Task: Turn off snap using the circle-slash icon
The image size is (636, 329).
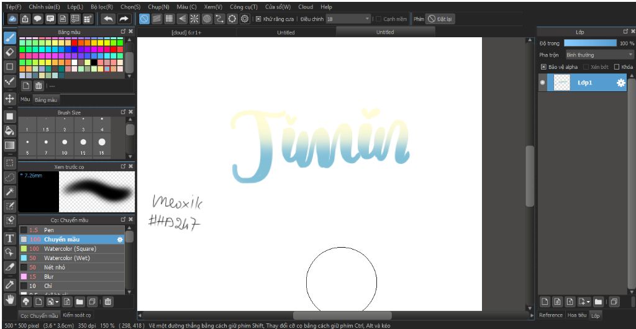Action: [144, 19]
